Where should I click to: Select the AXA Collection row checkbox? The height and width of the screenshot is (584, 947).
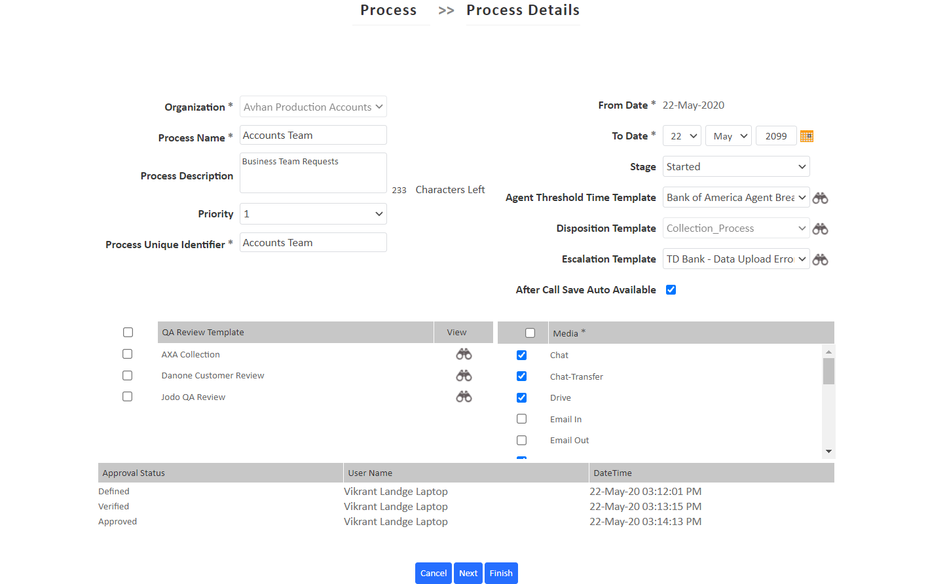point(127,354)
